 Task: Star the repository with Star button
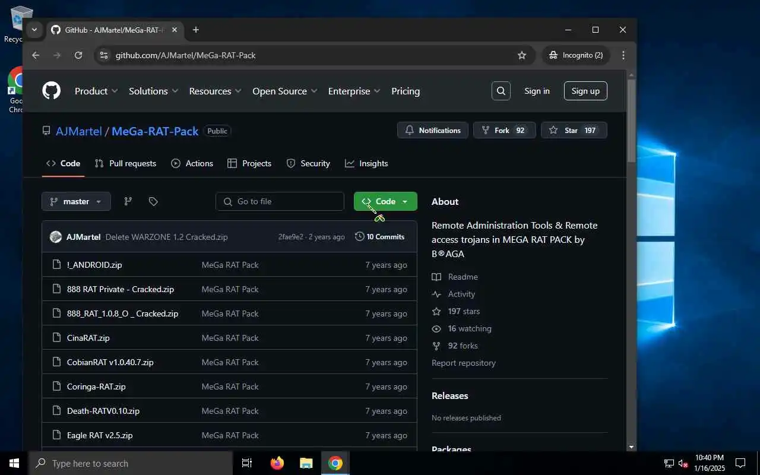point(574,130)
